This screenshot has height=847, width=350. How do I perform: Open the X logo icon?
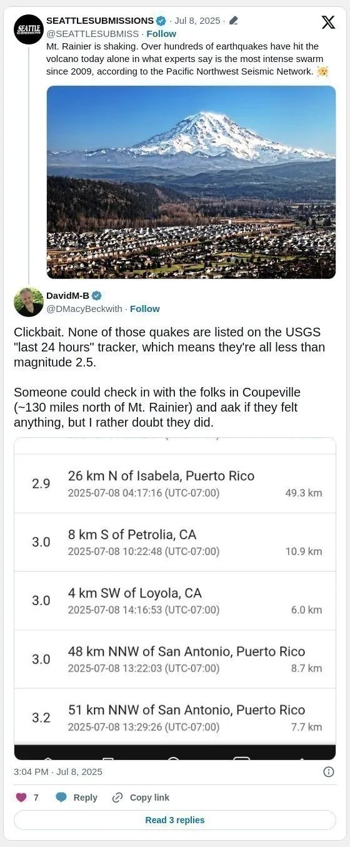click(x=328, y=23)
